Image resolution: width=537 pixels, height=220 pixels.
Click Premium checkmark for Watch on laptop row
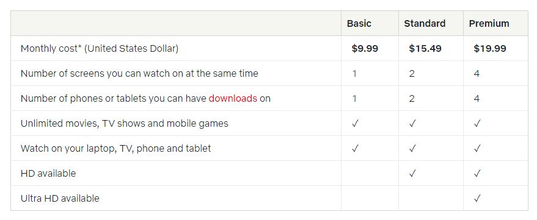(x=477, y=148)
